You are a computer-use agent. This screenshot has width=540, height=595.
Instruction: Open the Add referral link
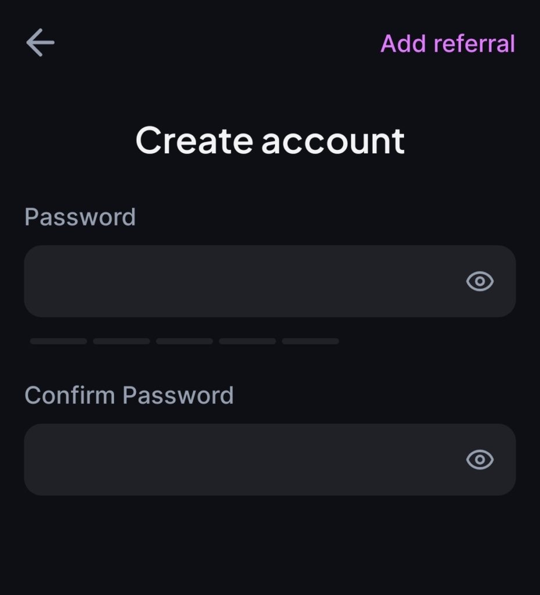tap(448, 44)
